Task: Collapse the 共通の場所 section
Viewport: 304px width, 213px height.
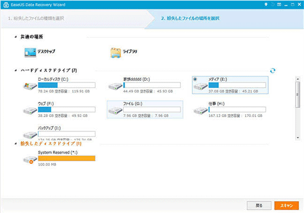Action: 15,37
